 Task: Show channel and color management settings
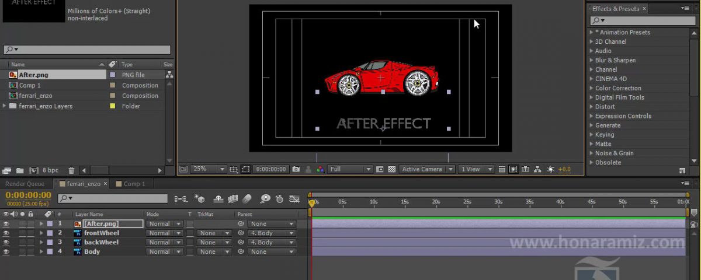click(x=320, y=169)
